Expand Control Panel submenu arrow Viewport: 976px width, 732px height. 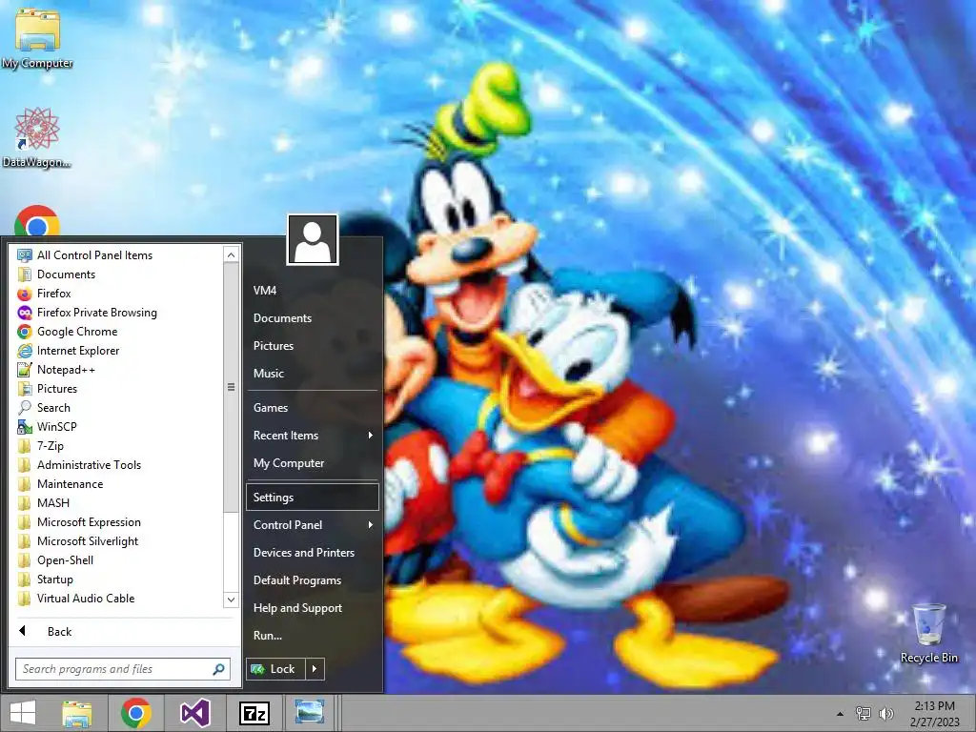371,525
